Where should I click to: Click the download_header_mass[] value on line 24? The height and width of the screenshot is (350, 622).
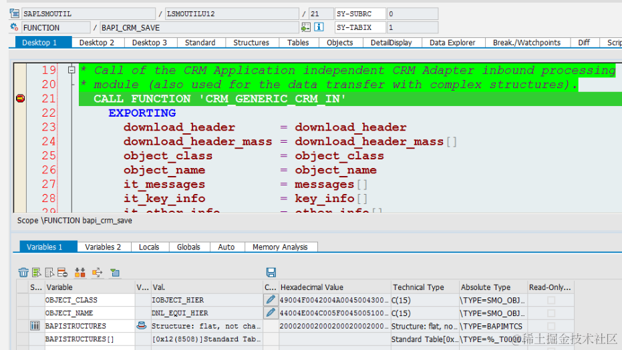[375, 141]
